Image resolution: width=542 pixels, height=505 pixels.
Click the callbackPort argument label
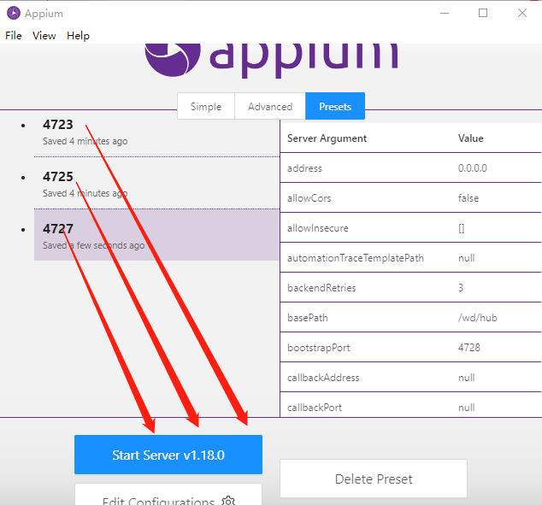point(315,408)
